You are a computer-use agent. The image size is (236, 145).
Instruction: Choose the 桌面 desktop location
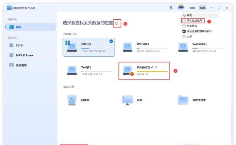pyautogui.click(x=132, y=100)
